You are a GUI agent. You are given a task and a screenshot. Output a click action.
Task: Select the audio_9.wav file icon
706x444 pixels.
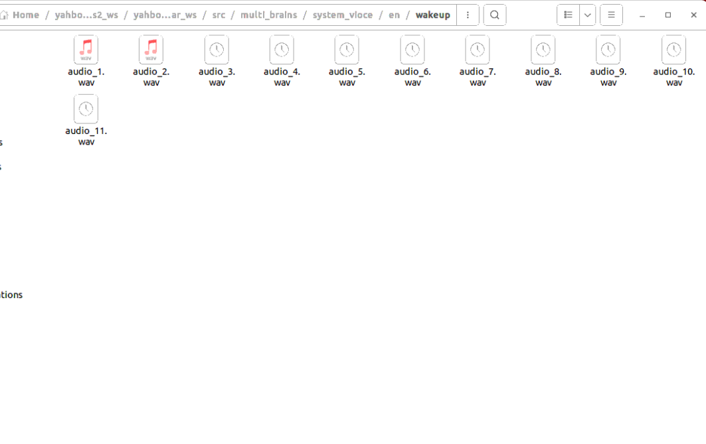(x=608, y=50)
